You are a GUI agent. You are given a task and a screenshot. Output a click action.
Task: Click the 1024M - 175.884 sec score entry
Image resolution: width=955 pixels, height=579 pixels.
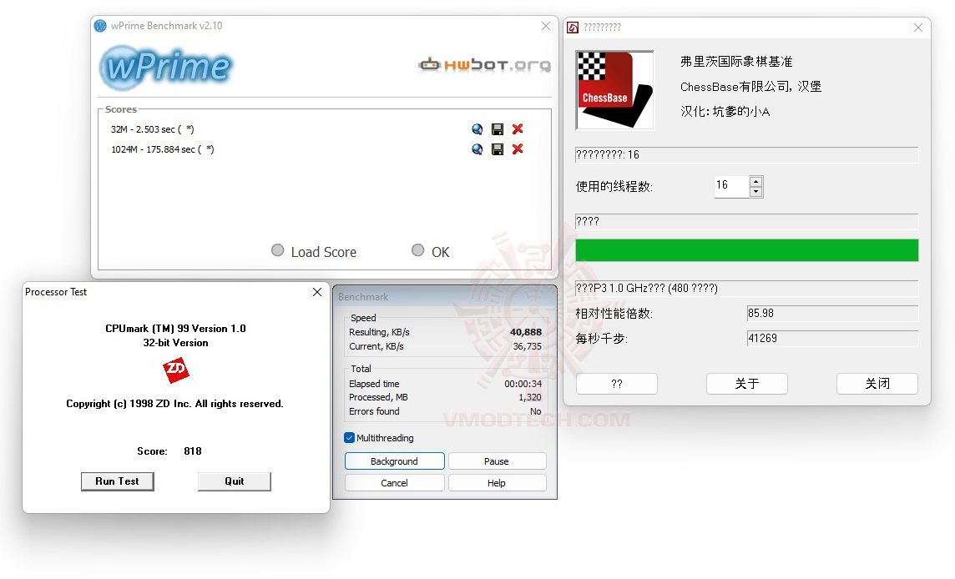(163, 149)
